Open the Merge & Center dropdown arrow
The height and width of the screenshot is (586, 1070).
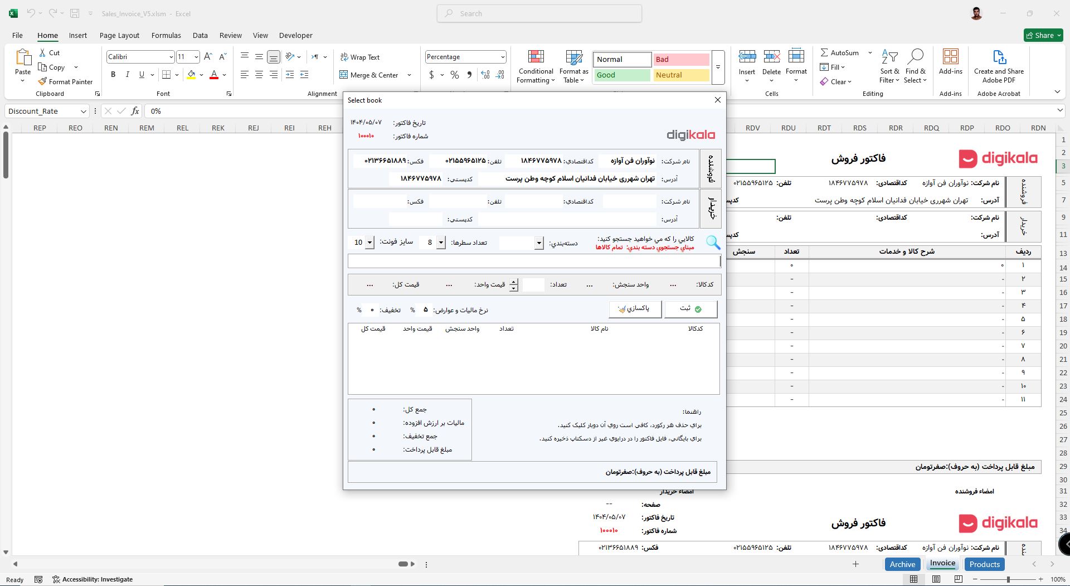pos(409,75)
